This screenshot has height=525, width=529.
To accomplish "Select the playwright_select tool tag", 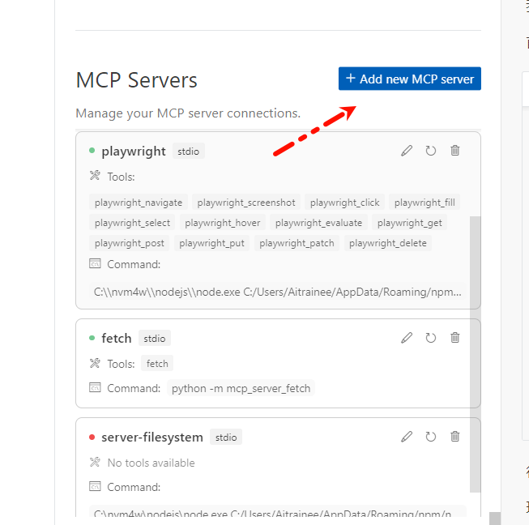I will [x=132, y=223].
